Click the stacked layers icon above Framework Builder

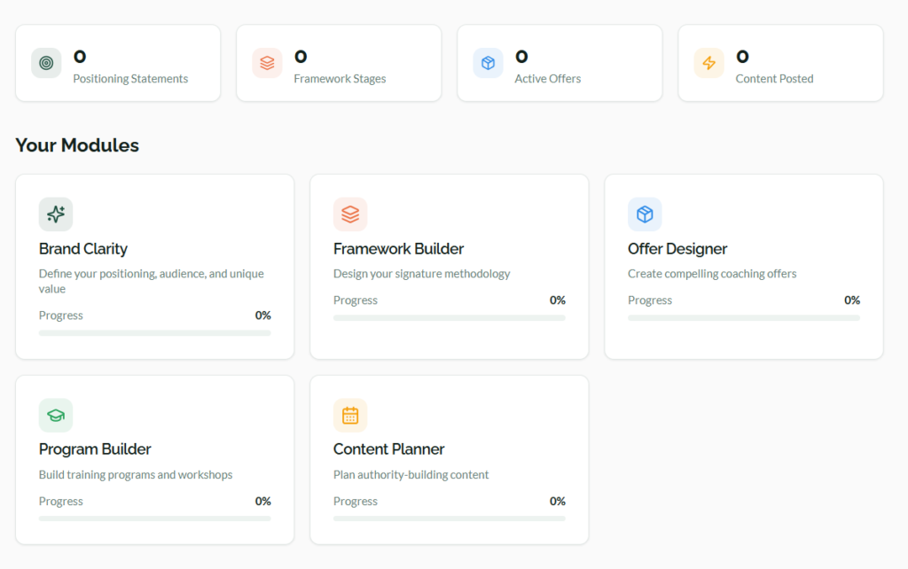click(350, 214)
